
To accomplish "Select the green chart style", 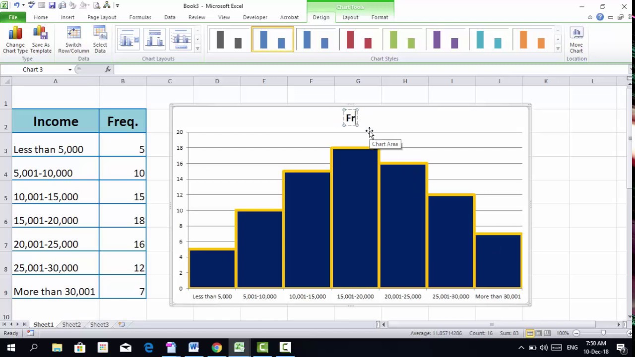I will (402, 40).
